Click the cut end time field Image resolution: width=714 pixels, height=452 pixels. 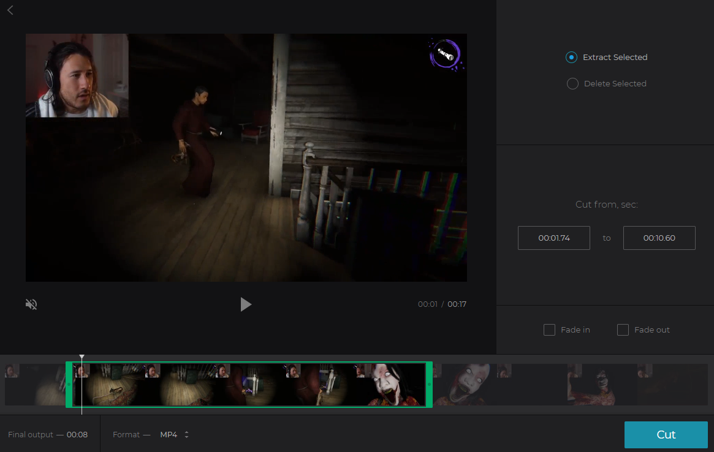(659, 238)
